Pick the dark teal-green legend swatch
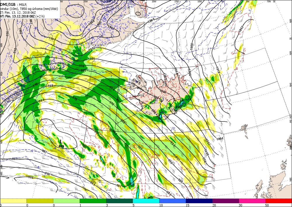The image size is (292, 207). [119, 201]
